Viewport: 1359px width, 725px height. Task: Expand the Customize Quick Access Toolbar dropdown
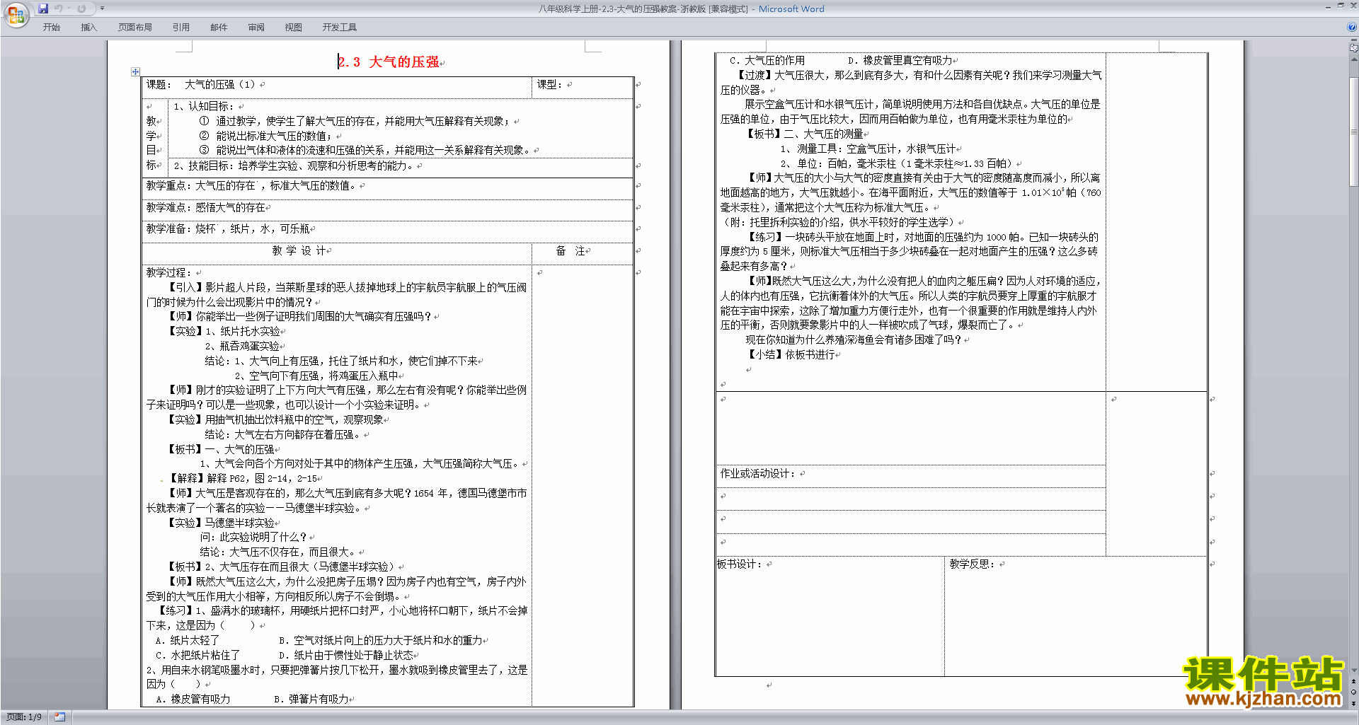point(102,8)
